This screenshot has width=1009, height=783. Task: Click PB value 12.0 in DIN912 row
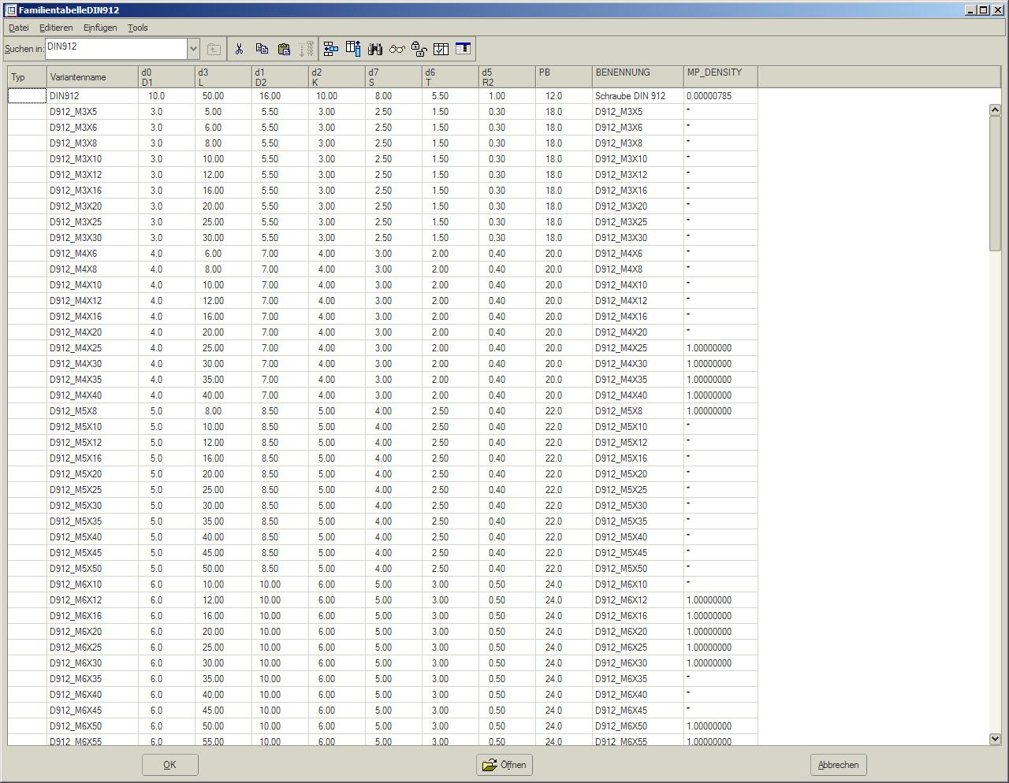[564, 96]
